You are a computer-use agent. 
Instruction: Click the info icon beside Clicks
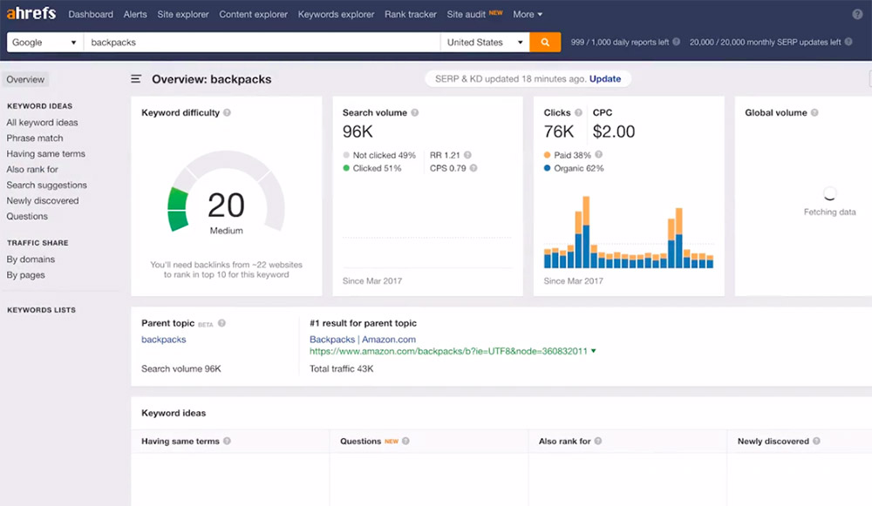coord(579,113)
